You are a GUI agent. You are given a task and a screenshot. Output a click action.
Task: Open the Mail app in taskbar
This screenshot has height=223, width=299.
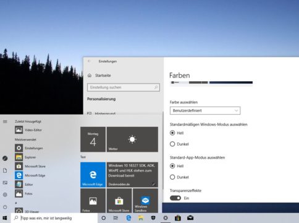pyautogui.click(x=190, y=218)
